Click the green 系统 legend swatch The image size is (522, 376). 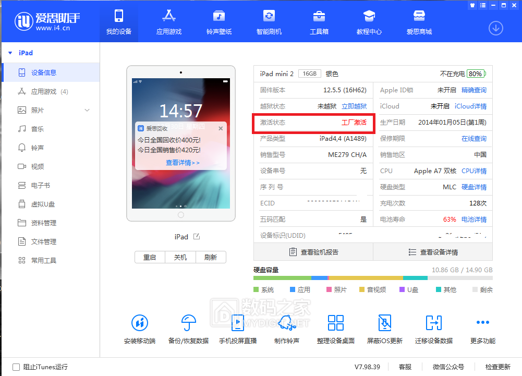pyautogui.click(x=256, y=289)
